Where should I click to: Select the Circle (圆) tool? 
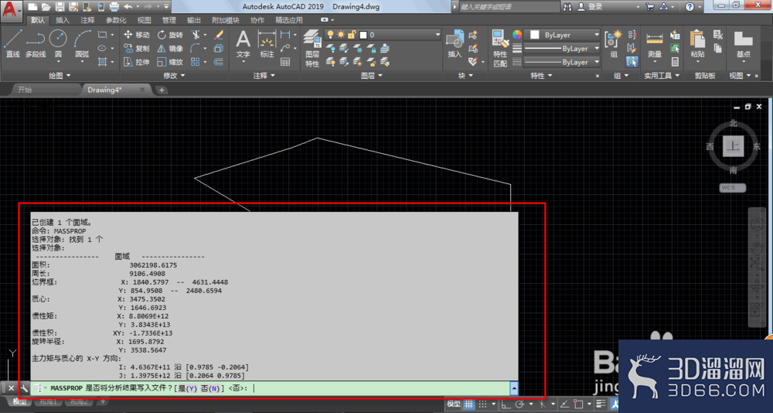point(58,43)
